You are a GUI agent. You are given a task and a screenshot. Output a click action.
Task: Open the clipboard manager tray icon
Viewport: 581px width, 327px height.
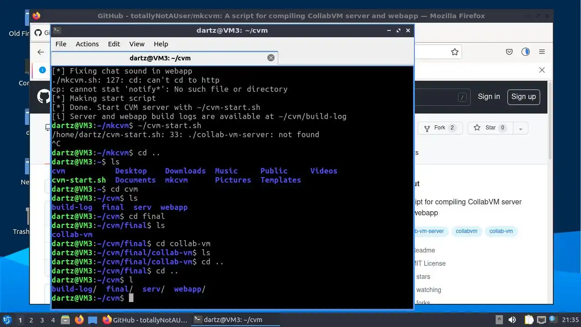pyautogui.click(x=529, y=320)
